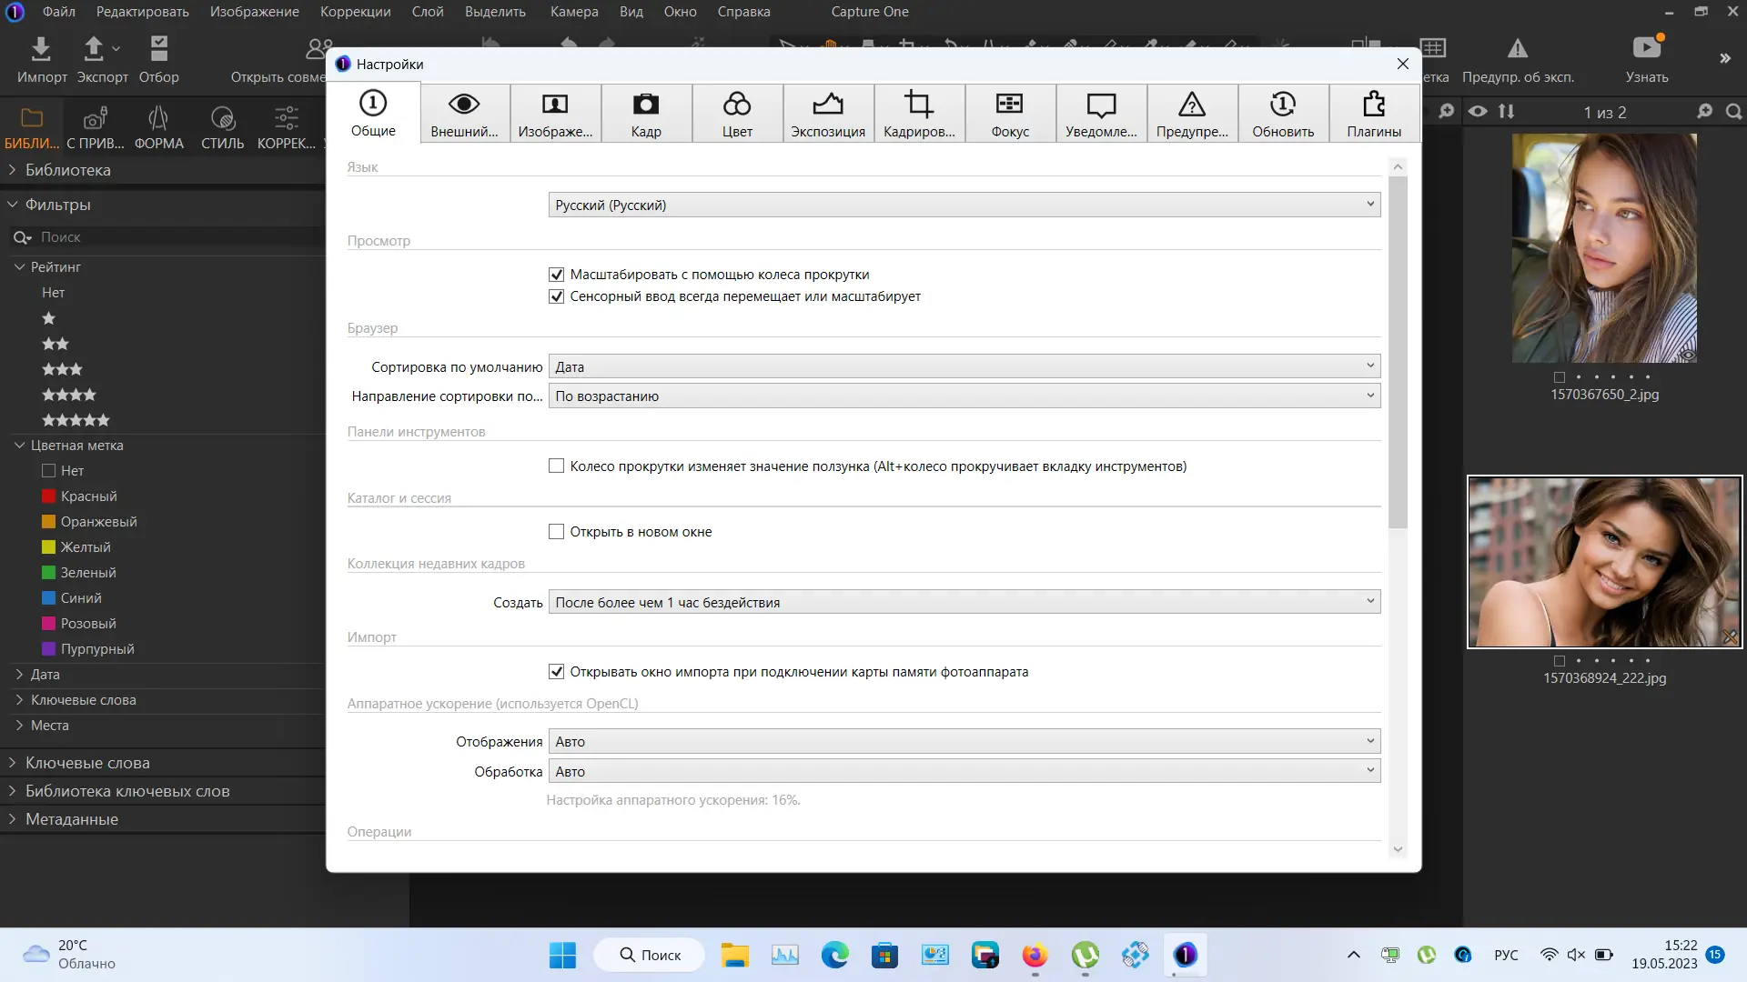Open the Слой menu

(428, 12)
